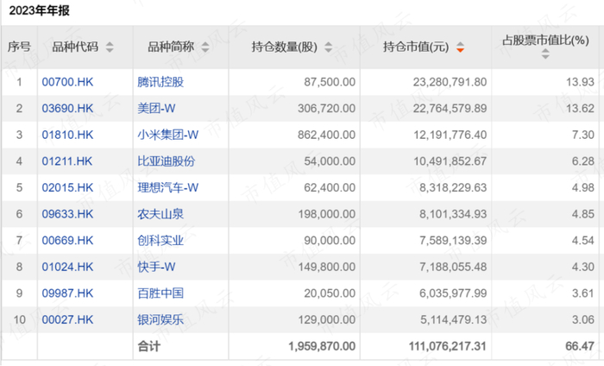Open 美团-W stock name link
The image size is (604, 366).
click(156, 108)
